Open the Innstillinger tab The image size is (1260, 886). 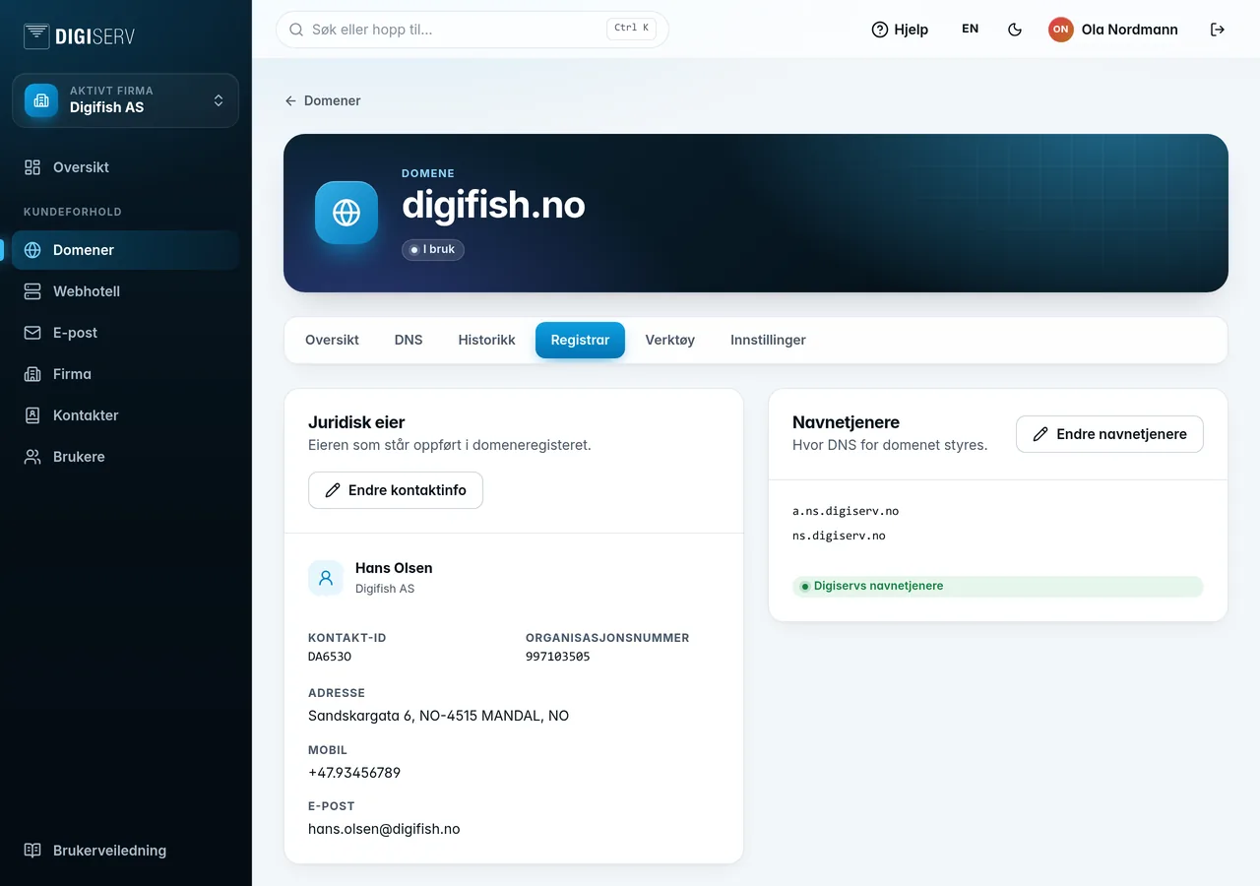tap(768, 340)
